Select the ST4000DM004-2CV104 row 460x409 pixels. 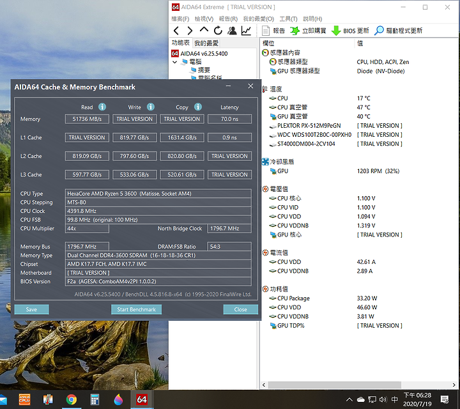335,144
